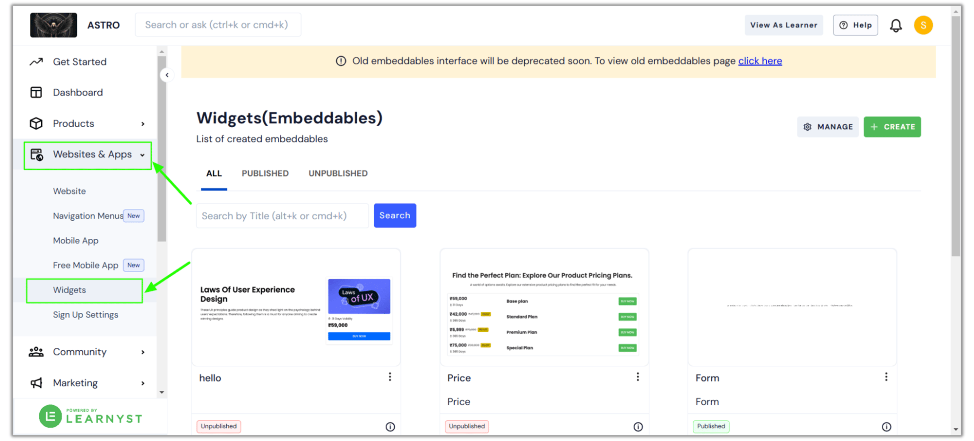The height and width of the screenshot is (441, 974).
Task: Open the Unpublished tab
Action: tap(337, 173)
